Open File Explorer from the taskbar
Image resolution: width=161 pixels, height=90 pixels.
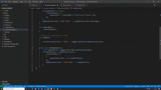tap(35, 89)
